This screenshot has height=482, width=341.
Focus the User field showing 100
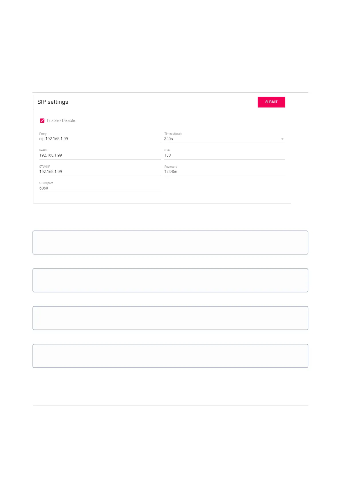(x=224, y=155)
